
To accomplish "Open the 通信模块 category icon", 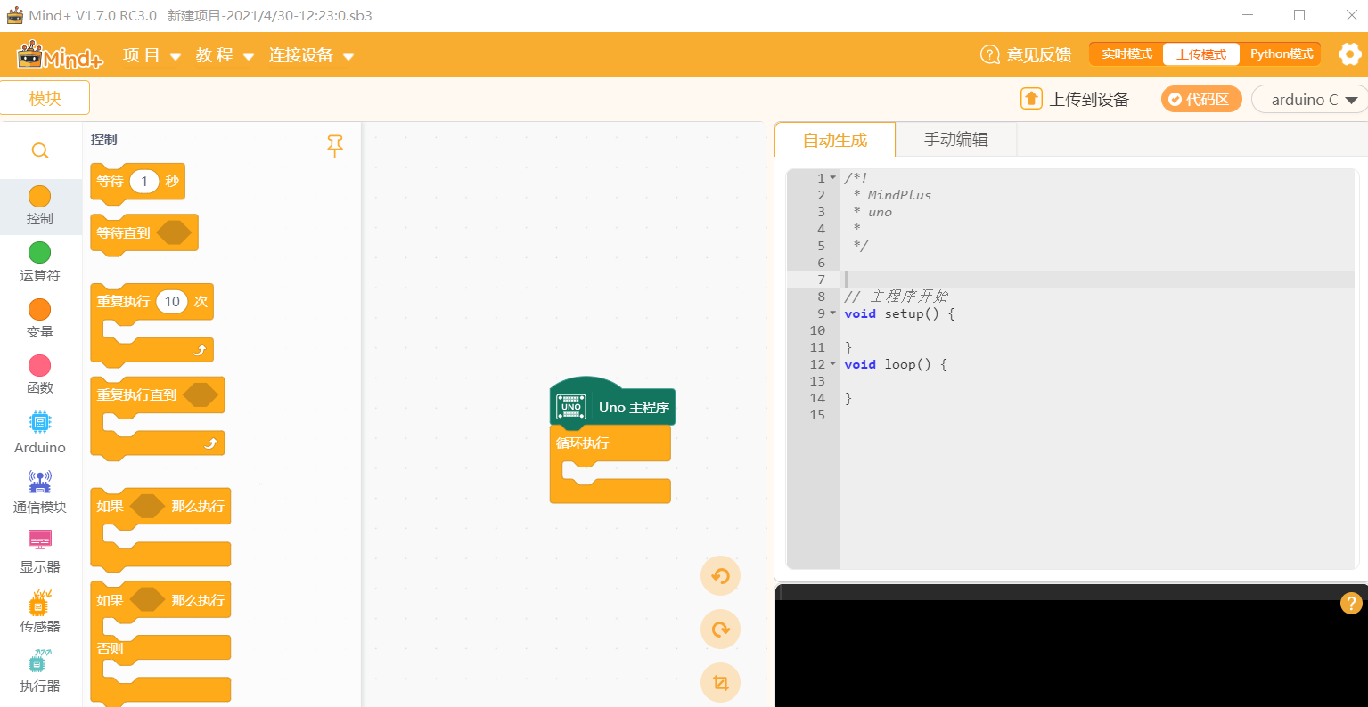I will coord(40,482).
